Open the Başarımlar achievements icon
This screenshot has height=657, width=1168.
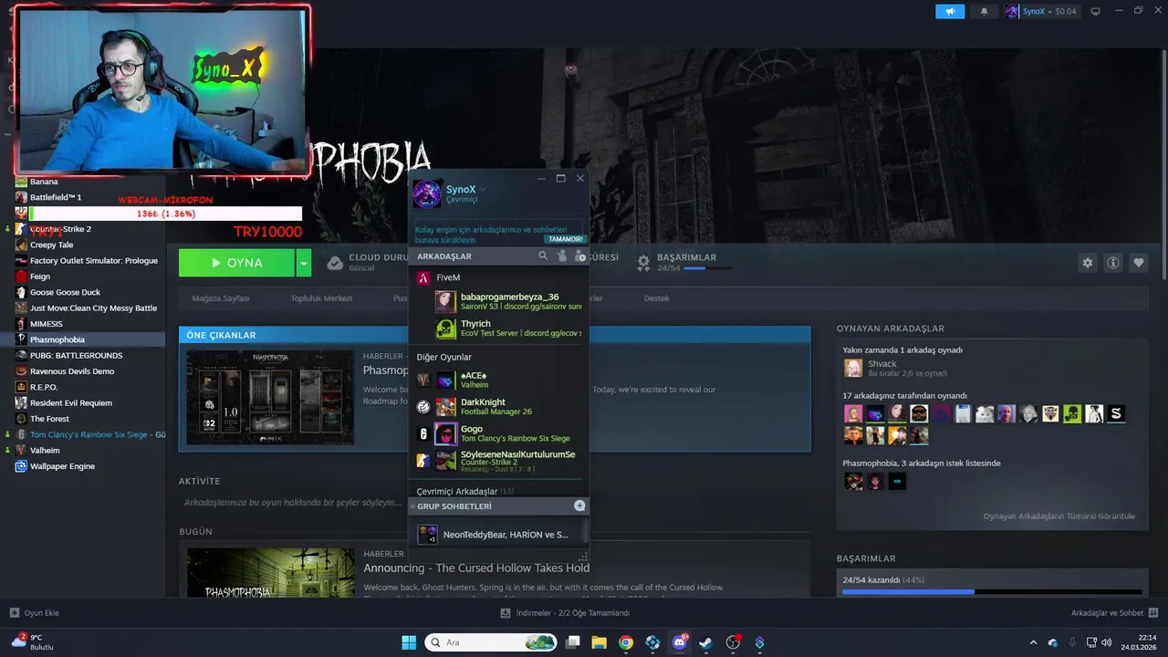(643, 263)
